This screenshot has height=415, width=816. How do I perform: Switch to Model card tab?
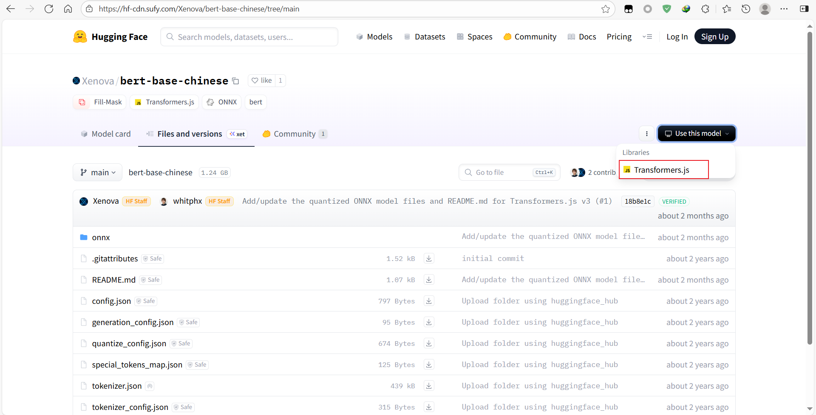pos(106,134)
